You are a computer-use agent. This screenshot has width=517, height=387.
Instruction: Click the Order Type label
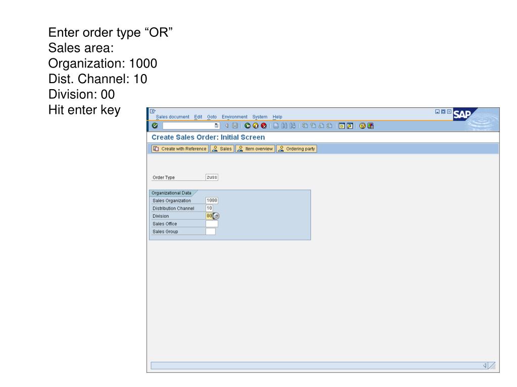(164, 177)
